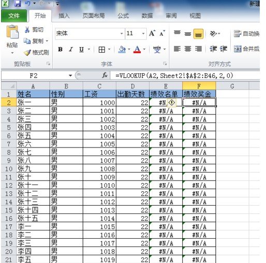266x263 pixels.
Task: Increase font size with large A
Action: 152,33
